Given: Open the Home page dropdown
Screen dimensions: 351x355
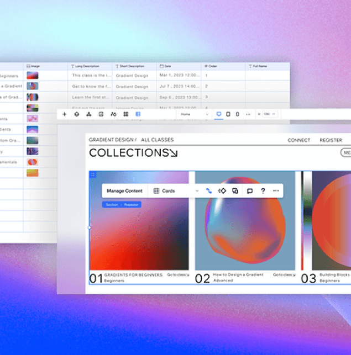Looking at the screenshot, I should pos(194,114).
